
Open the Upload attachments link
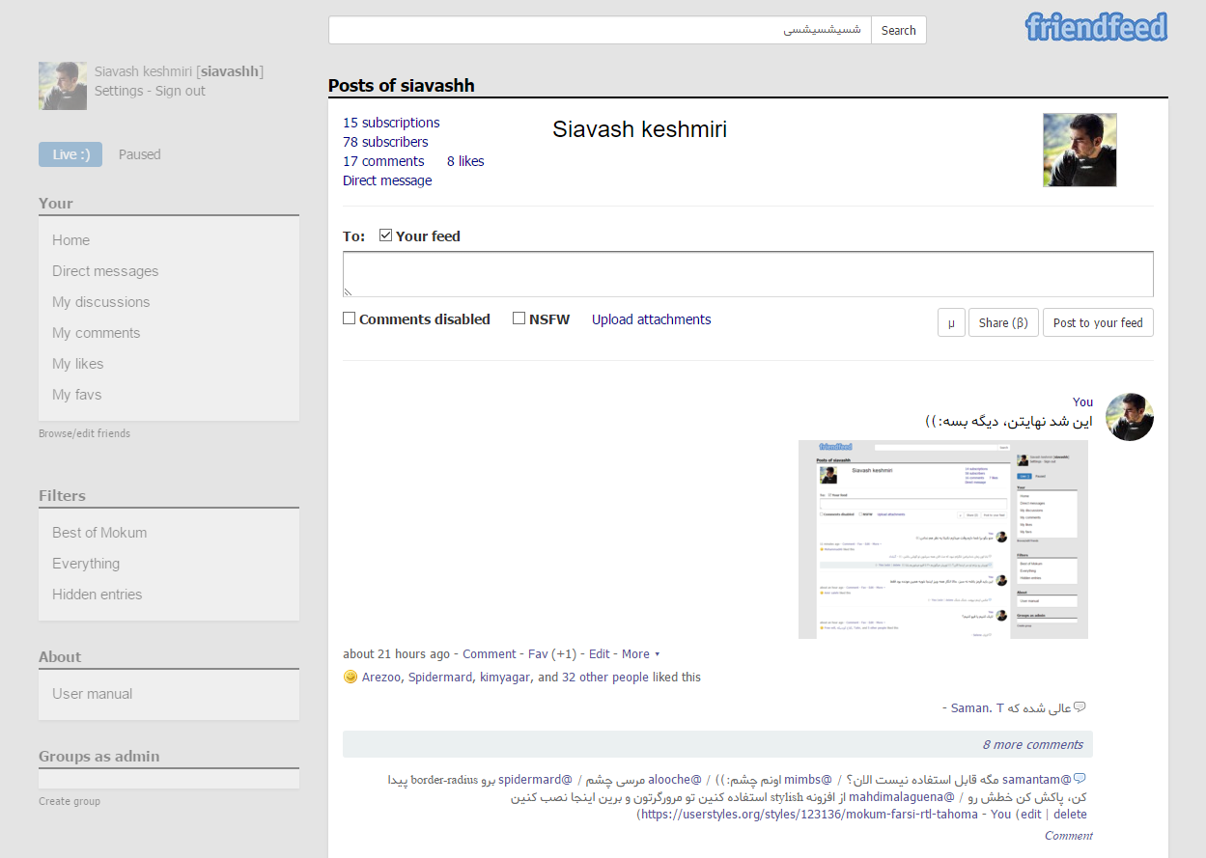(x=651, y=319)
